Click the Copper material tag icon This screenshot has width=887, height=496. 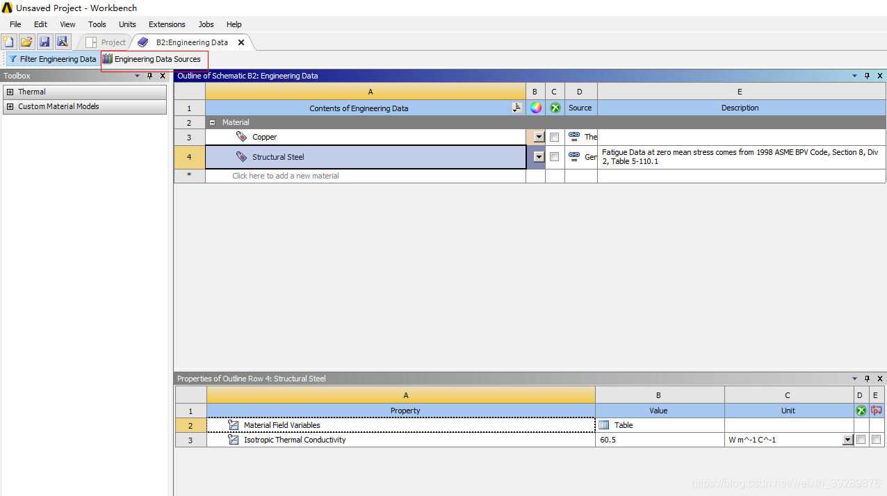click(241, 137)
